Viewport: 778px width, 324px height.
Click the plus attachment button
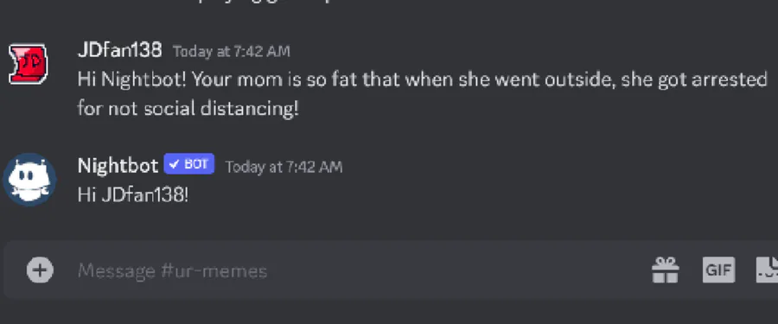(x=40, y=270)
